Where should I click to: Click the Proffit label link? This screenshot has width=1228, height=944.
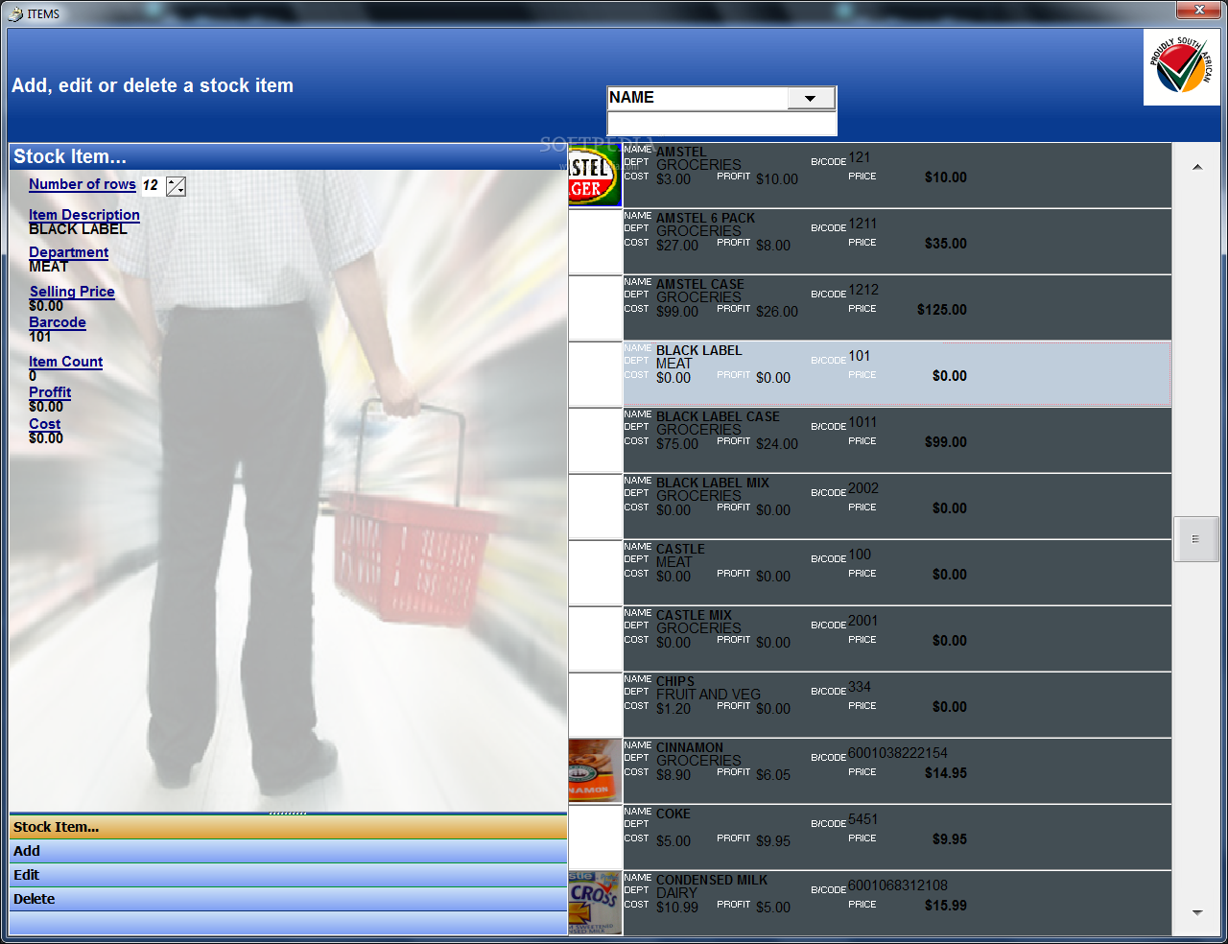coord(50,392)
